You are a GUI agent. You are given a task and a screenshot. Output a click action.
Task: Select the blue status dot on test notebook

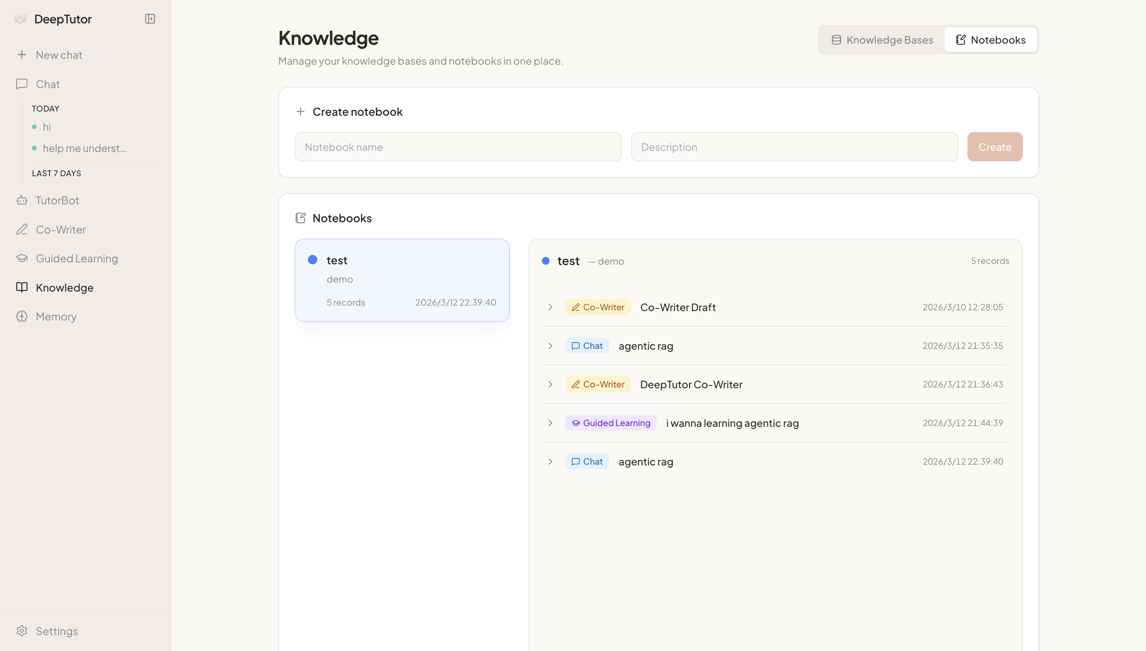pyautogui.click(x=313, y=259)
